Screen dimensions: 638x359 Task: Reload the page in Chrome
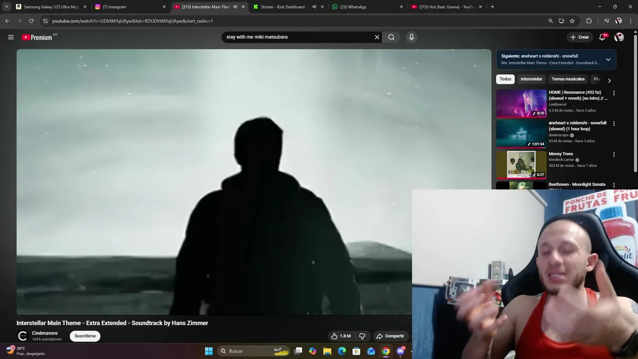pyautogui.click(x=31, y=21)
